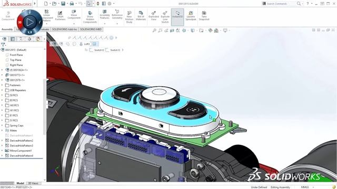
Task: Click Smart Fasteners tool
Action: (x=60, y=16)
